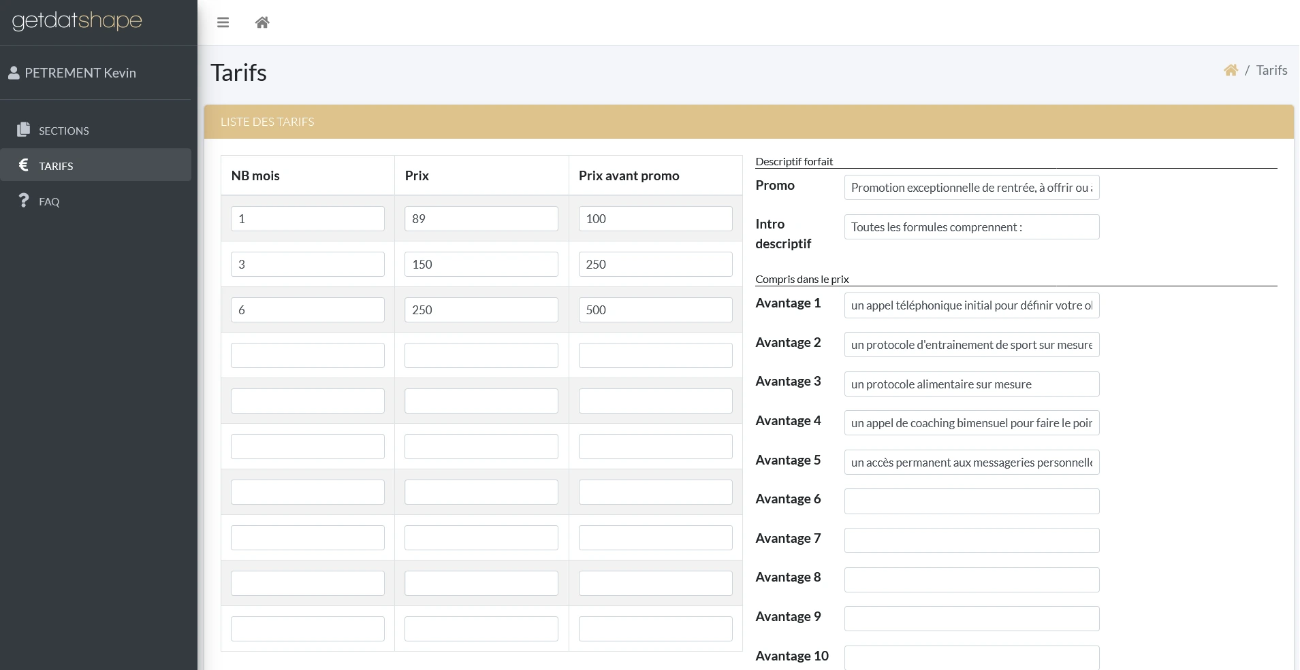Toggle the hamburger sidebar menu icon
Image resolution: width=1300 pixels, height=670 pixels.
tap(223, 22)
